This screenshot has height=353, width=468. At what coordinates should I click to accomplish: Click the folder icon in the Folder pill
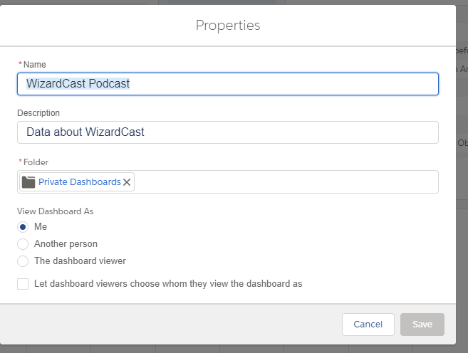coord(28,182)
